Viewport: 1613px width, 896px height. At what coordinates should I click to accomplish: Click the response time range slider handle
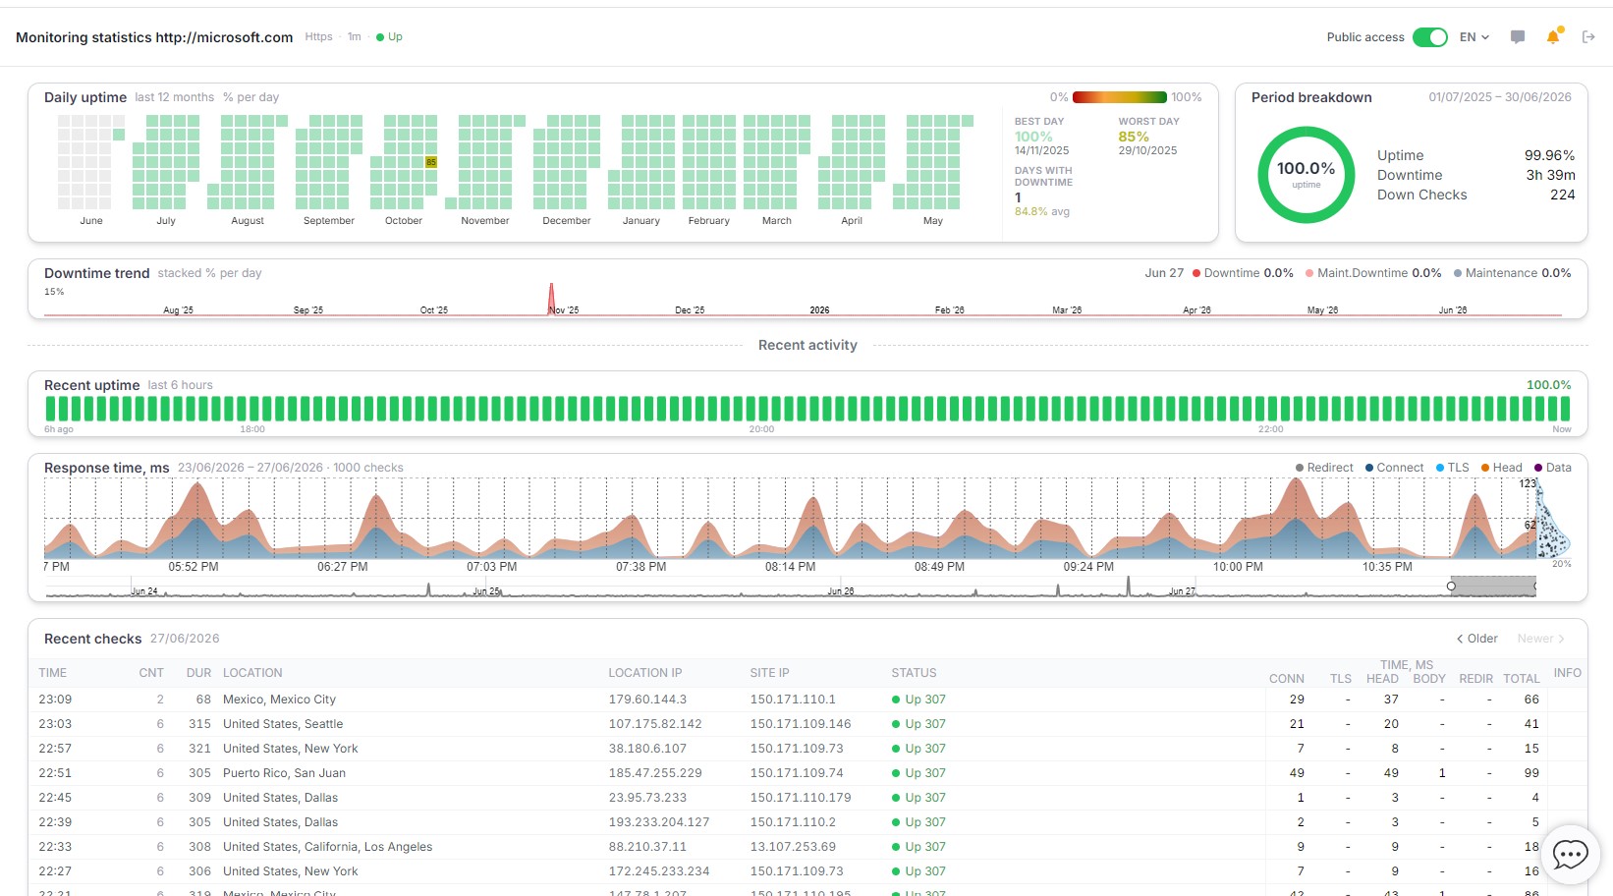[1451, 587]
